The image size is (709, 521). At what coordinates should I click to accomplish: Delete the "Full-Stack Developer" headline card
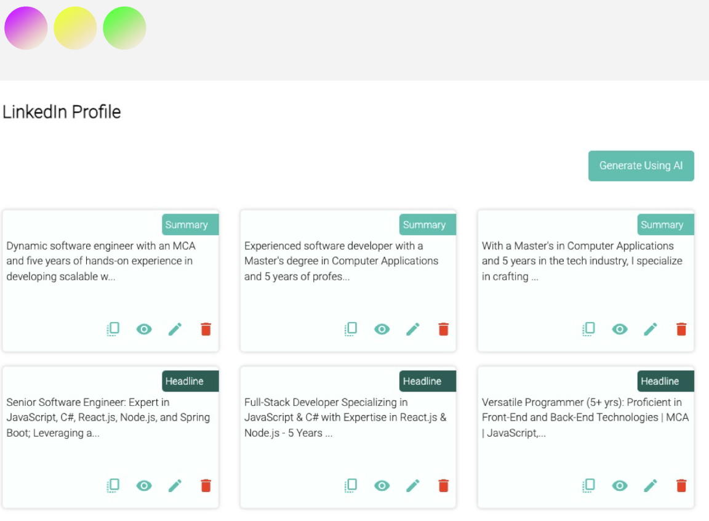[443, 485]
